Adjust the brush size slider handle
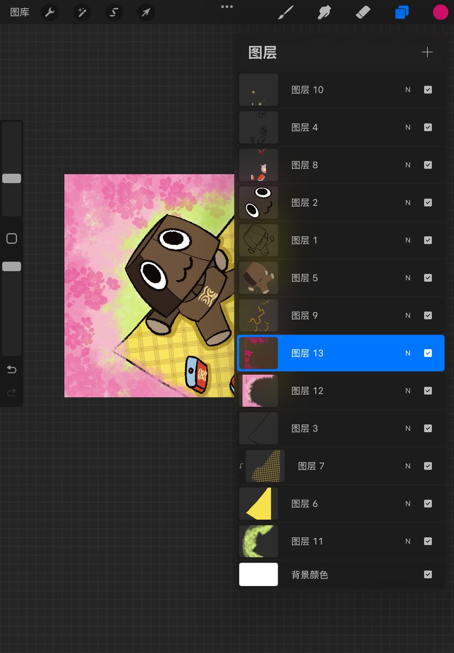The width and height of the screenshot is (454, 653). pyautogui.click(x=11, y=178)
